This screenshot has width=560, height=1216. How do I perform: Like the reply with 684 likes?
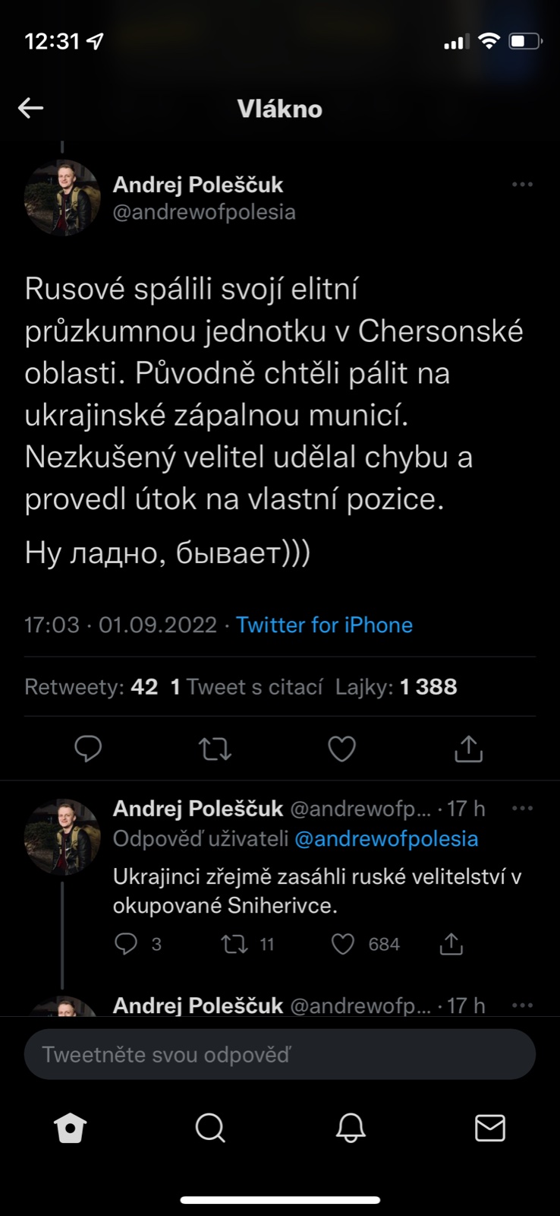343,944
